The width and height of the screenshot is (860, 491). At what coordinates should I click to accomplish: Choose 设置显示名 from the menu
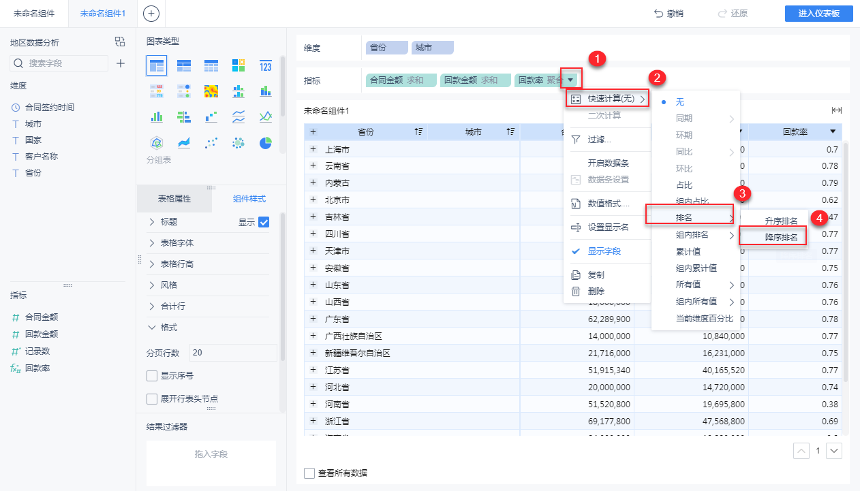click(606, 227)
